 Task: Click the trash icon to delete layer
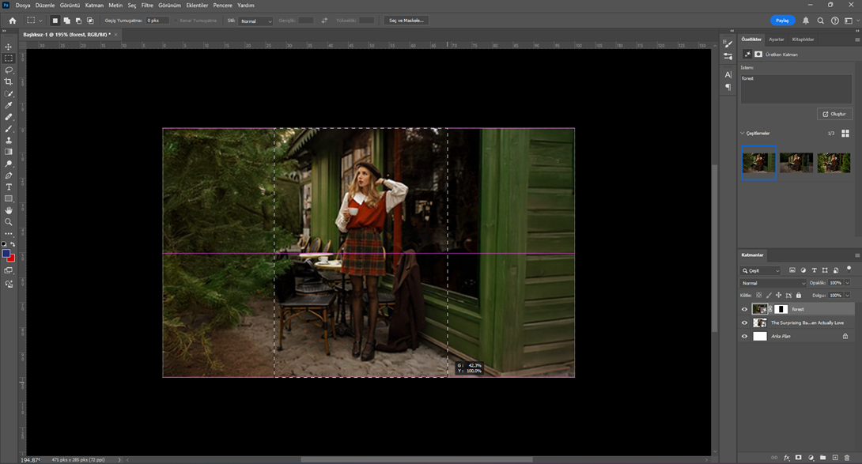point(847,458)
